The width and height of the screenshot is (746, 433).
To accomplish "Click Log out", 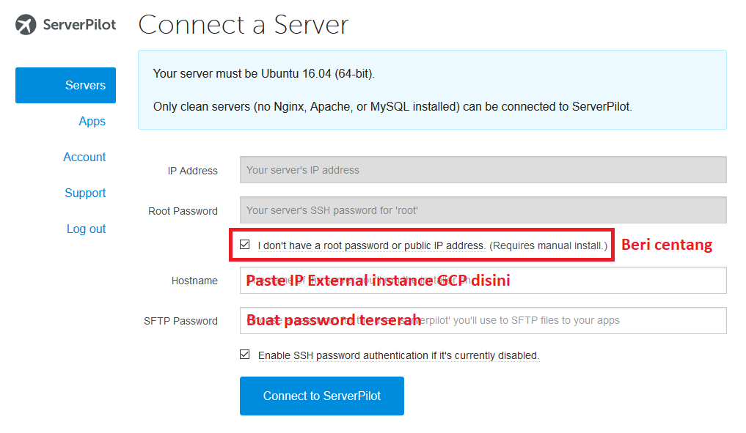I will (86, 229).
